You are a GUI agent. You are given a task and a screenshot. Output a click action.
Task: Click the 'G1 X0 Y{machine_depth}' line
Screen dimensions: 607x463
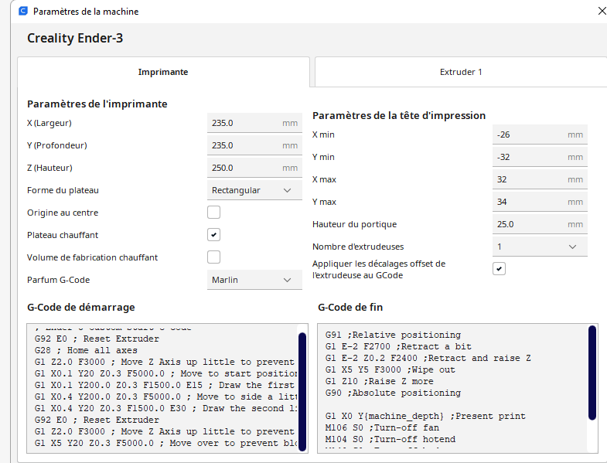[x=425, y=416]
